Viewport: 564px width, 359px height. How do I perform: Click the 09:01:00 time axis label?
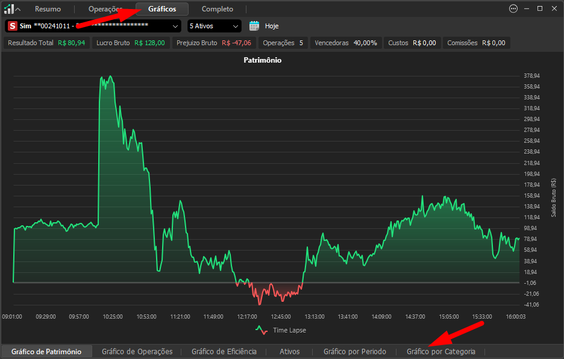pyautogui.click(x=12, y=317)
